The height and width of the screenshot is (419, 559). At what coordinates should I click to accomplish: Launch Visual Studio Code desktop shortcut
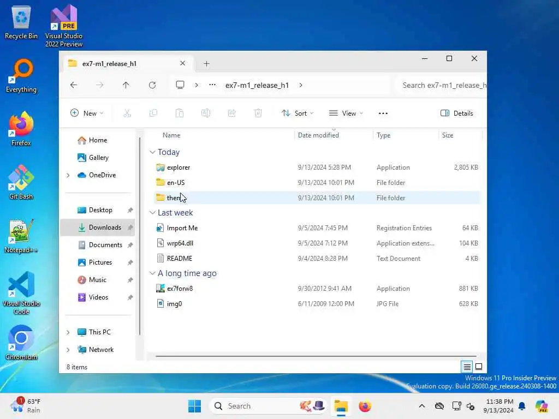coord(21,293)
